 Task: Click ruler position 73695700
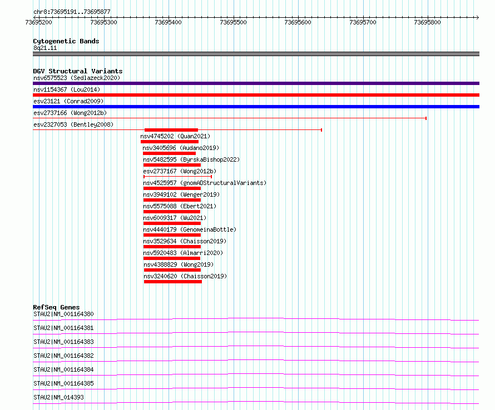click(363, 22)
